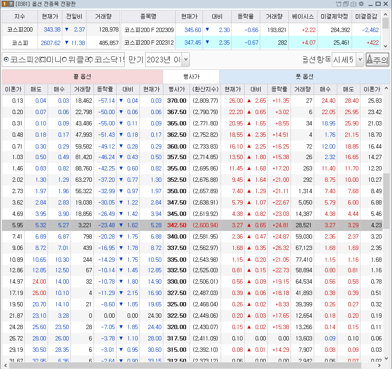Click futures open interest 284,392
This screenshot has width=392, height=369.
(x=340, y=30)
